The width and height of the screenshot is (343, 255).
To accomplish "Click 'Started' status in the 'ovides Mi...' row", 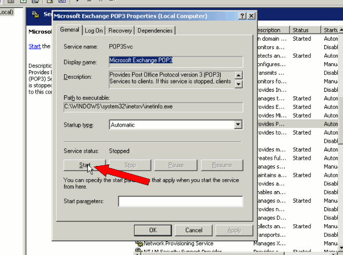I will (302, 115).
